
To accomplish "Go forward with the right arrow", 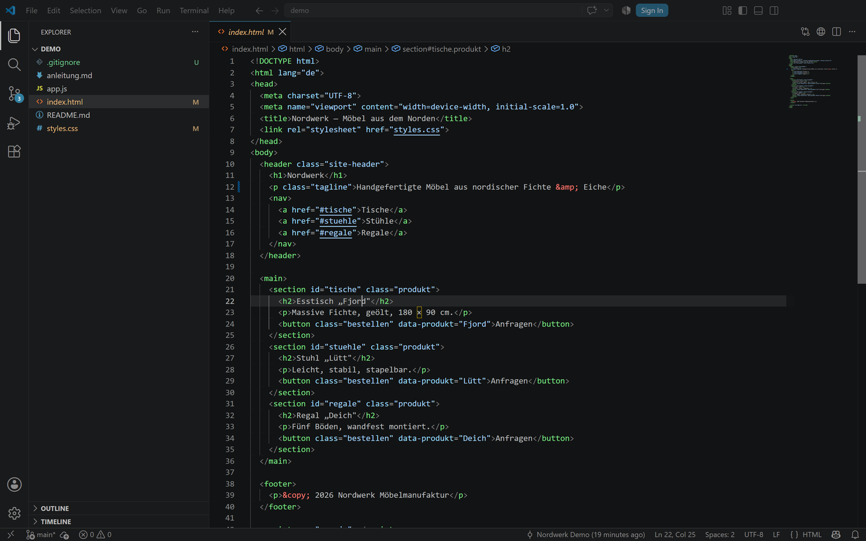I will tap(275, 10).
